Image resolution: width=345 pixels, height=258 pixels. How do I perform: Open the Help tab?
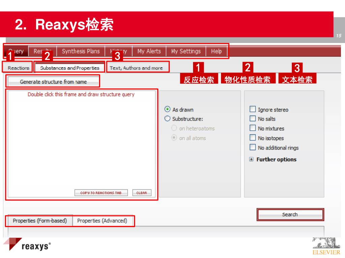click(217, 51)
